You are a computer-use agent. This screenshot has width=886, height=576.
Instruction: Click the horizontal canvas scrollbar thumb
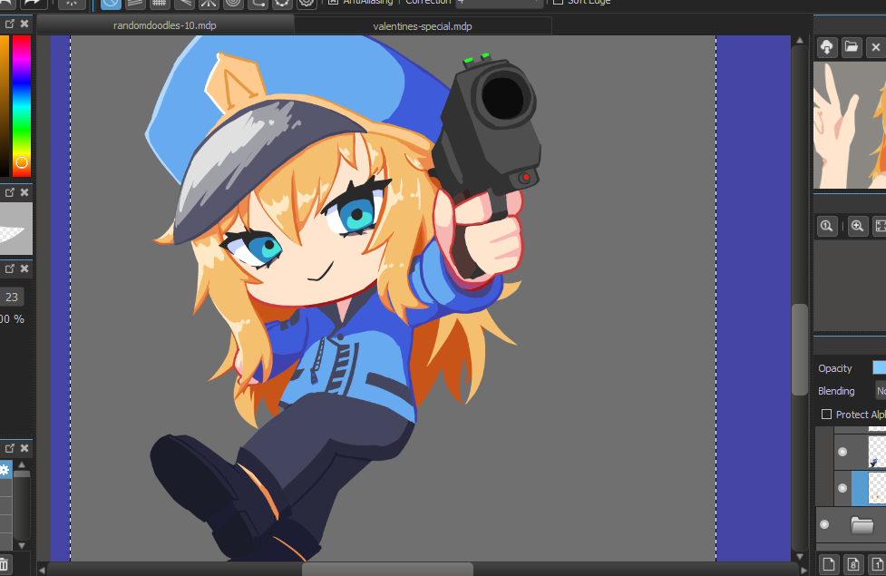(x=387, y=569)
